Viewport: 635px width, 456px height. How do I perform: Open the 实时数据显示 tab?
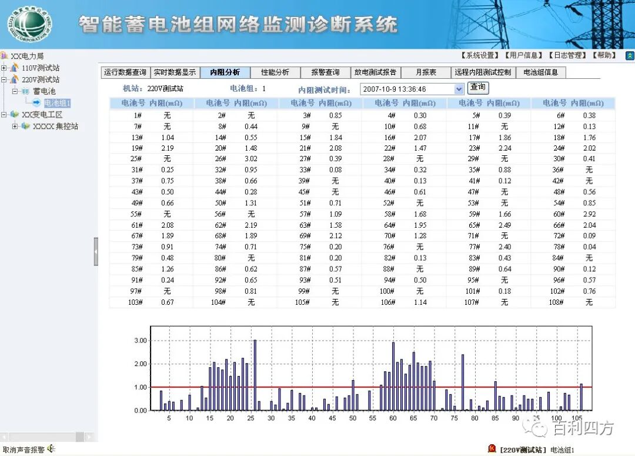pos(175,72)
